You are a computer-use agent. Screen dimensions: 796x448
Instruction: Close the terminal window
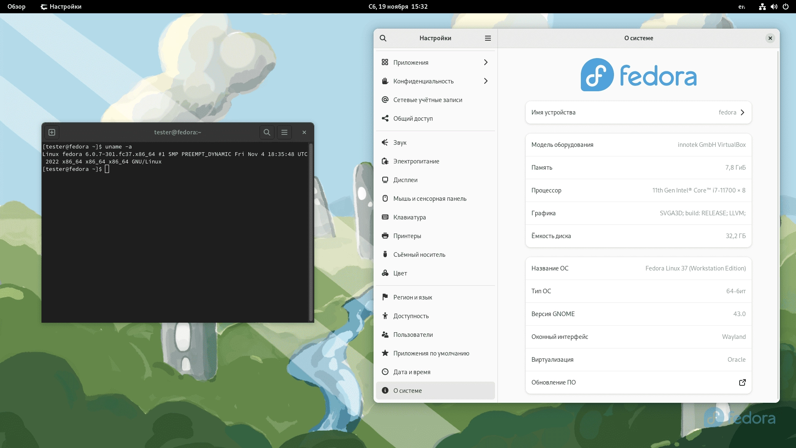tap(304, 132)
